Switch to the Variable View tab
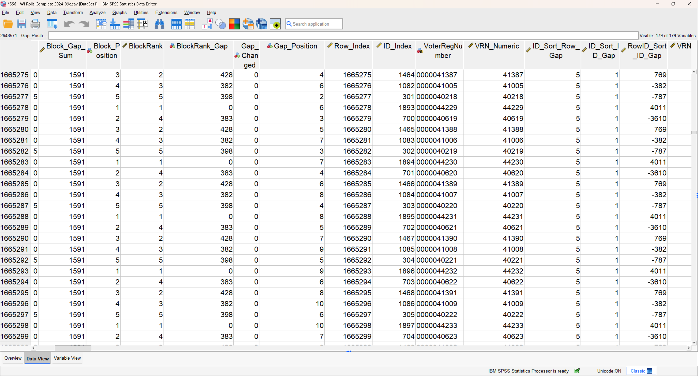Viewport: 698px width, 376px height. (67, 358)
